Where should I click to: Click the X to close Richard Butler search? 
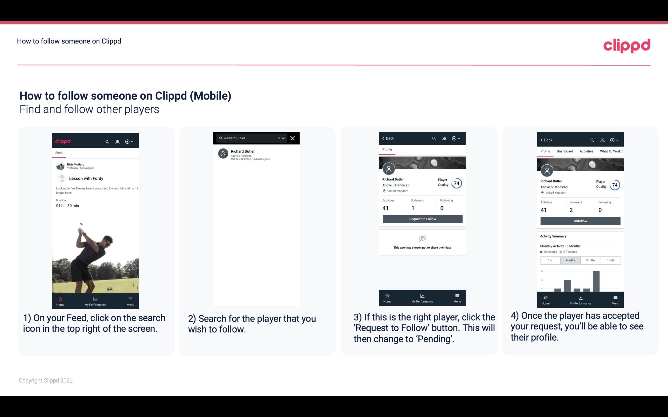click(293, 138)
